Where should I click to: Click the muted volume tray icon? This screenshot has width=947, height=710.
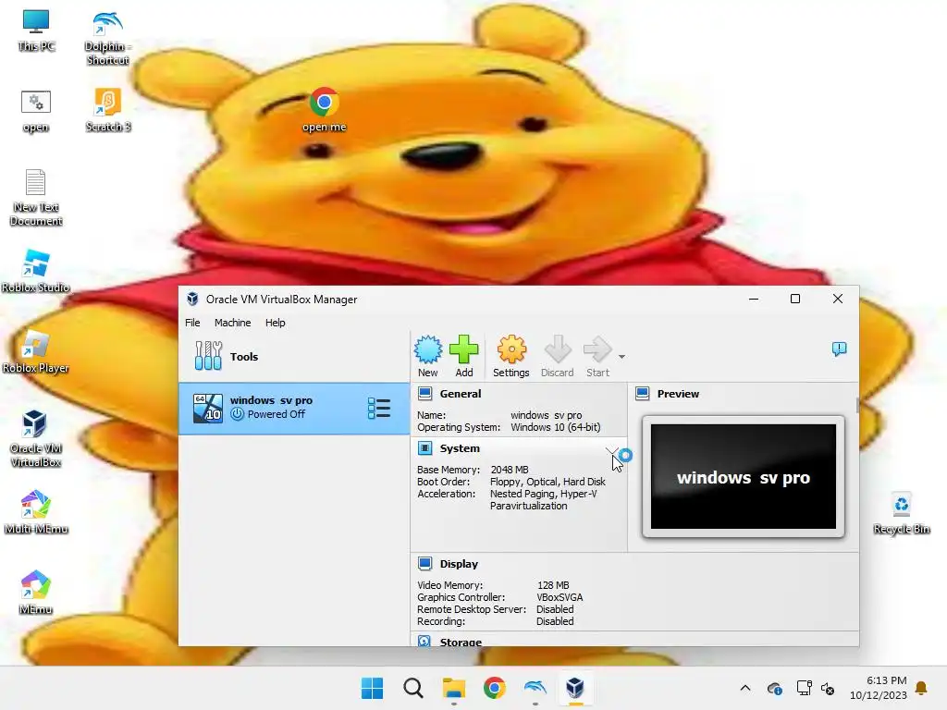pyautogui.click(x=828, y=688)
